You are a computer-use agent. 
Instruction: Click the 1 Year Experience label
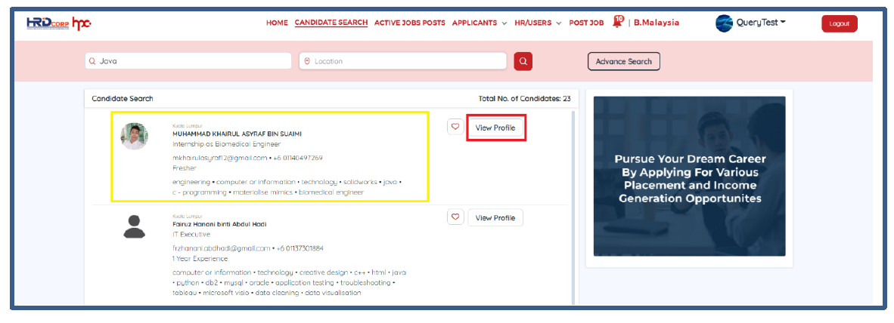coord(200,259)
